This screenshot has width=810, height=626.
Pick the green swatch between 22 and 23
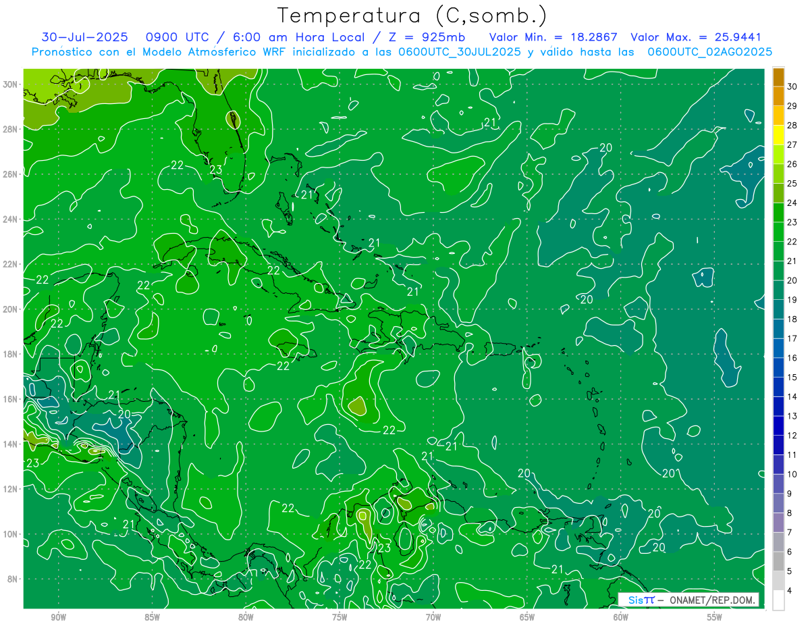point(778,232)
